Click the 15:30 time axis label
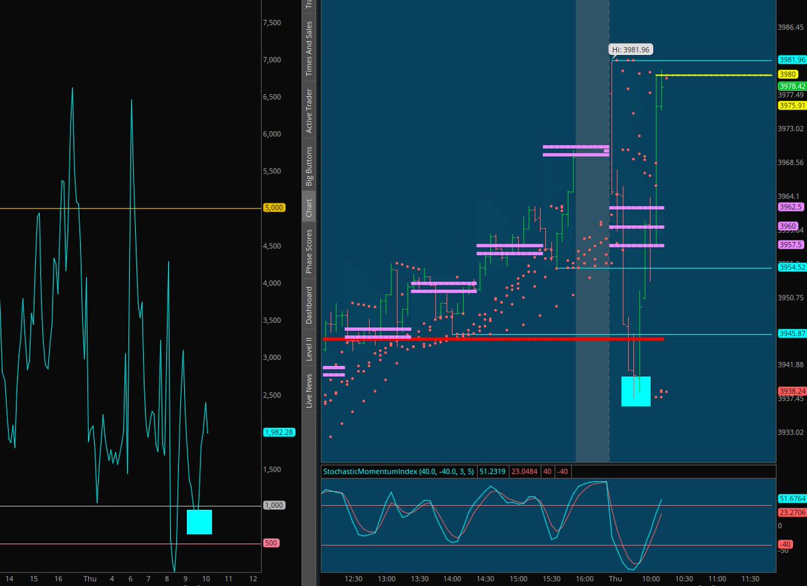The image size is (807, 586). pyautogui.click(x=551, y=579)
